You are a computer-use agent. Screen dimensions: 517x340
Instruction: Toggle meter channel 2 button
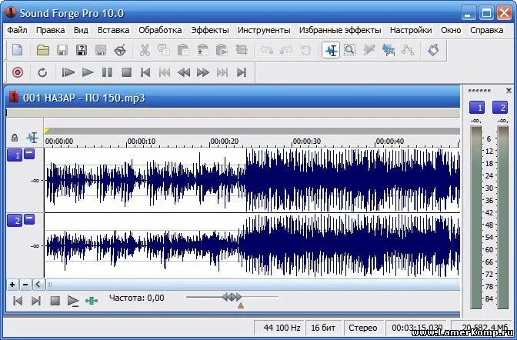(x=500, y=108)
